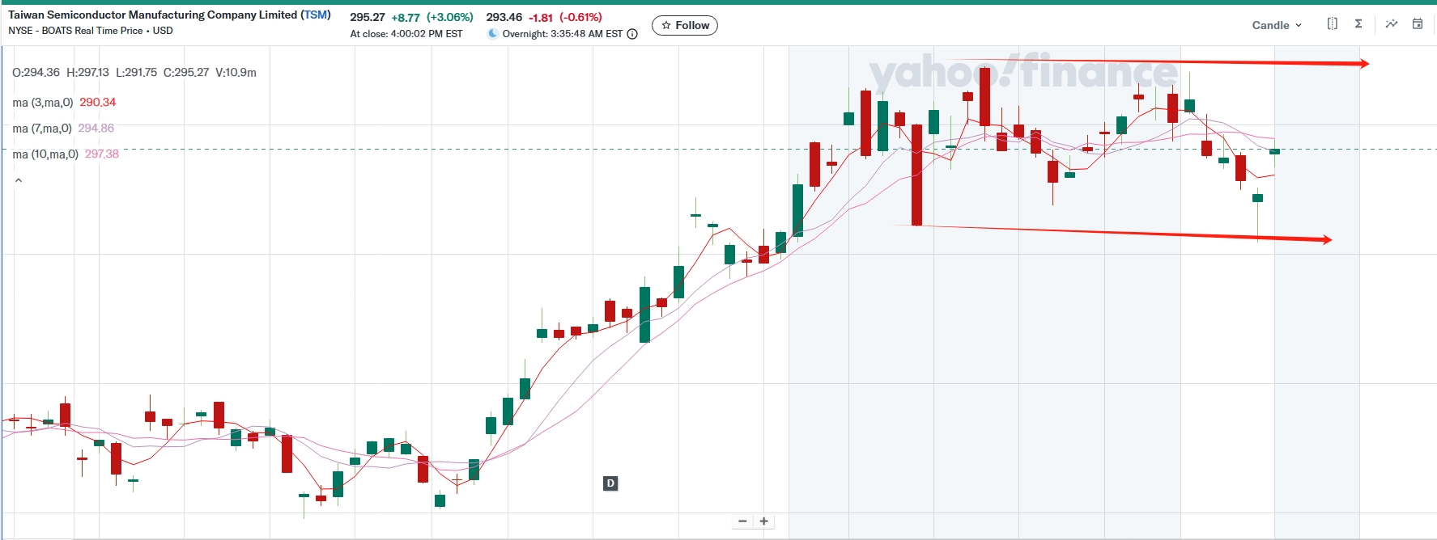Collapse the indicator legend with chevron
This screenshot has width=1437, height=540.
pos(19,181)
